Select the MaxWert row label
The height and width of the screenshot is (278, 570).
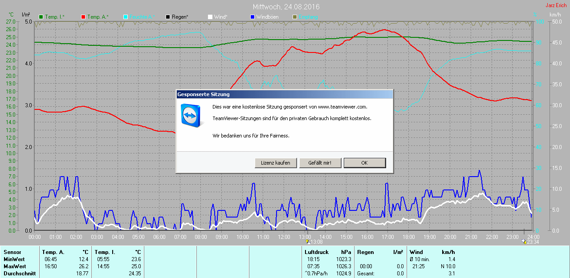pos(14,266)
